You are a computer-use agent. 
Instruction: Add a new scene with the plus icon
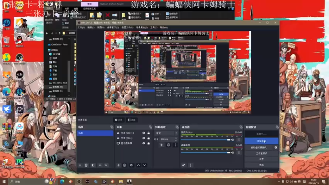pos(80,165)
